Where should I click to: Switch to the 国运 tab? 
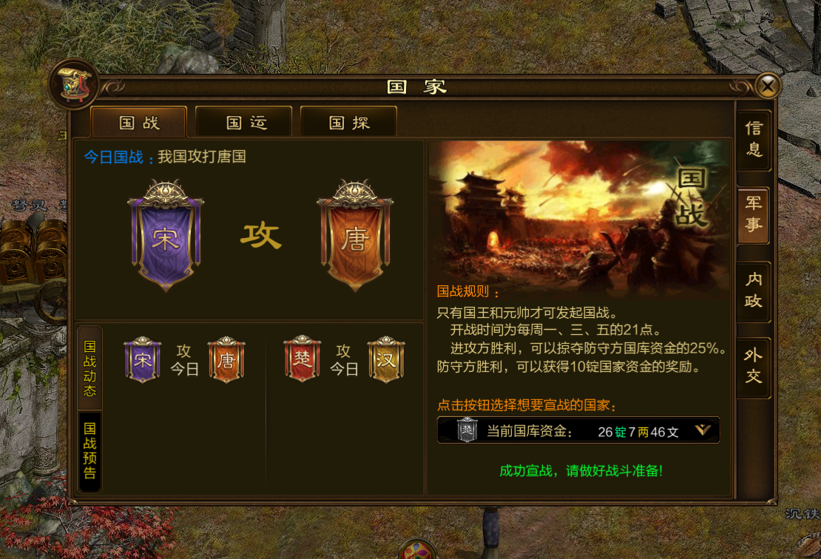point(244,122)
